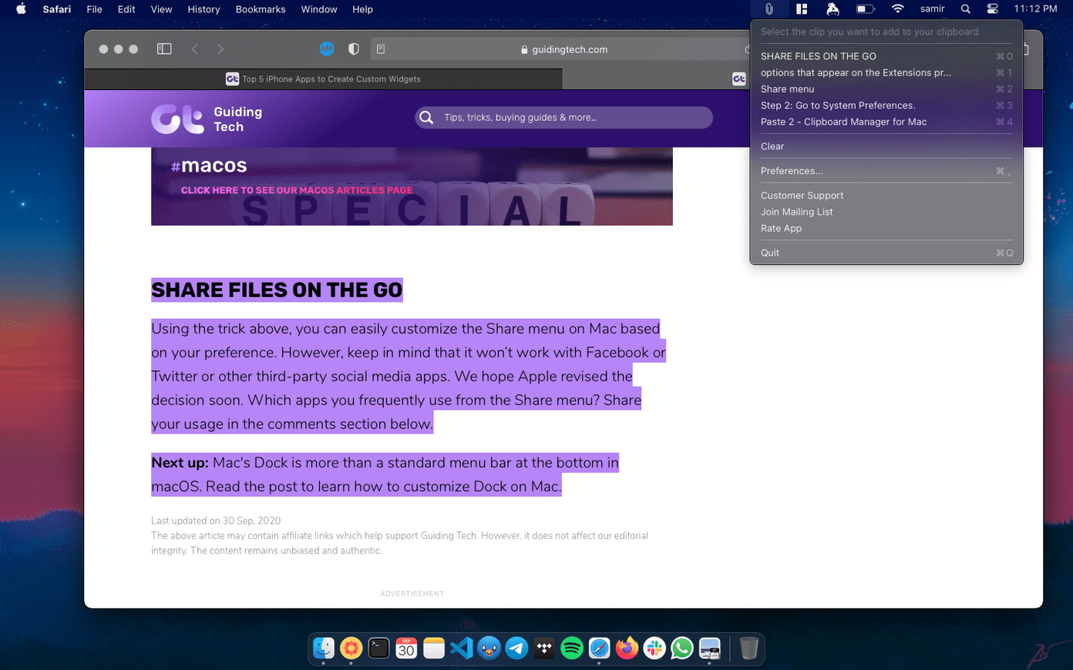Click the 'Tips, tricks, buying guides' search field
This screenshot has width=1073, height=670.
(563, 118)
